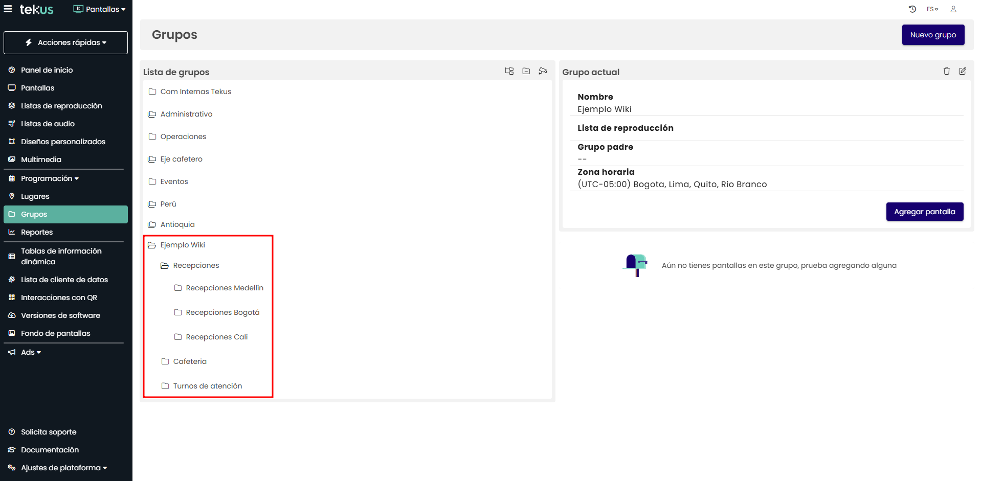Collapse the Ejemplo Wiki group folder
The image size is (981, 481).
click(152, 245)
